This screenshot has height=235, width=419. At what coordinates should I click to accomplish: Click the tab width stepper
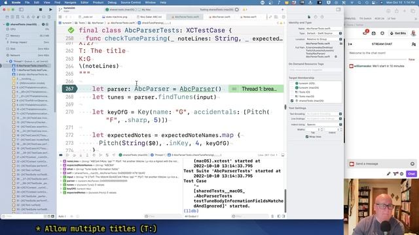(x=321, y=129)
